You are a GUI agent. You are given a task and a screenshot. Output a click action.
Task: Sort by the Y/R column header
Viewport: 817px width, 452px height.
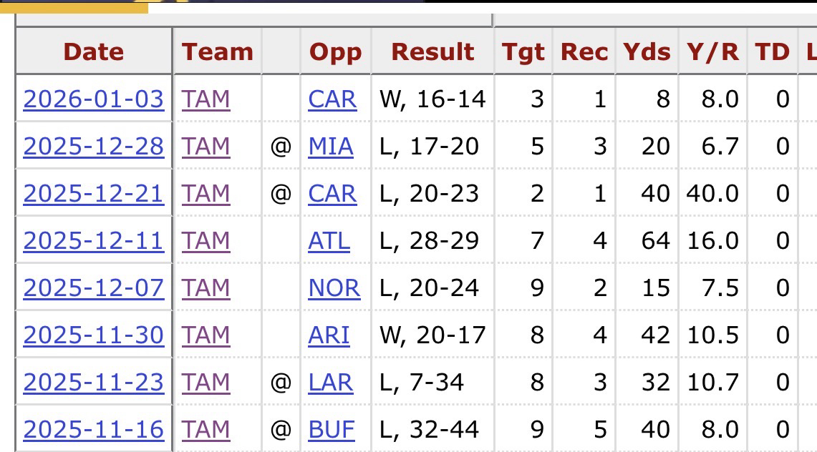(x=712, y=51)
